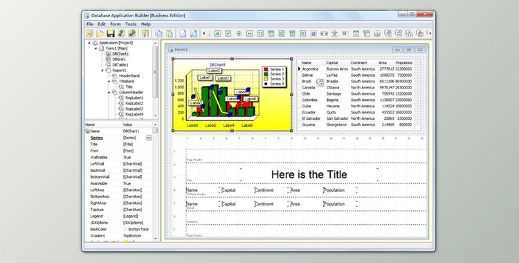Click the Georgetown cell in the grid
Screen dimensions: 519x263
(336, 125)
